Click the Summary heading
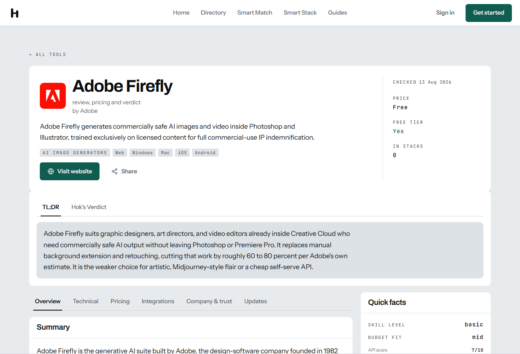Image resolution: width=520 pixels, height=354 pixels. (53, 327)
